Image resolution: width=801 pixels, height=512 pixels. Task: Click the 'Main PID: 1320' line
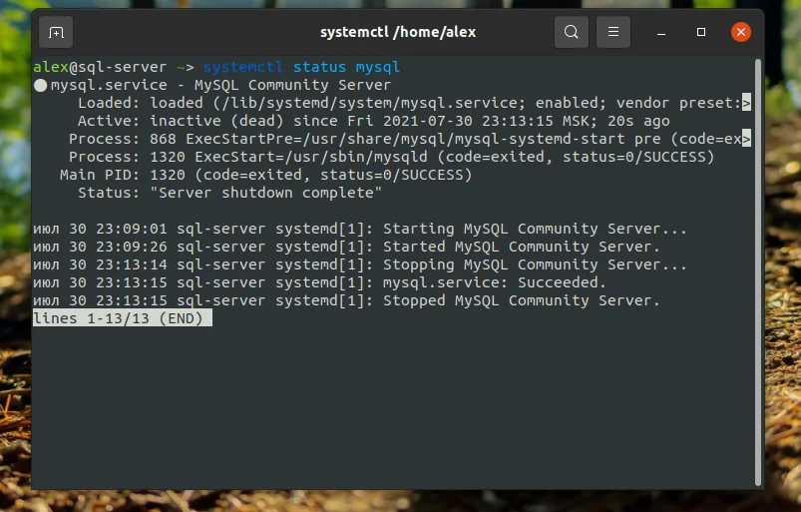point(265,175)
